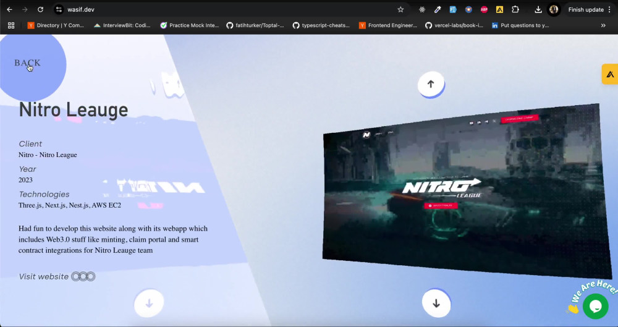Select the text Nitro - Nitro League
Screen dimensions: 618x327
click(x=48, y=155)
